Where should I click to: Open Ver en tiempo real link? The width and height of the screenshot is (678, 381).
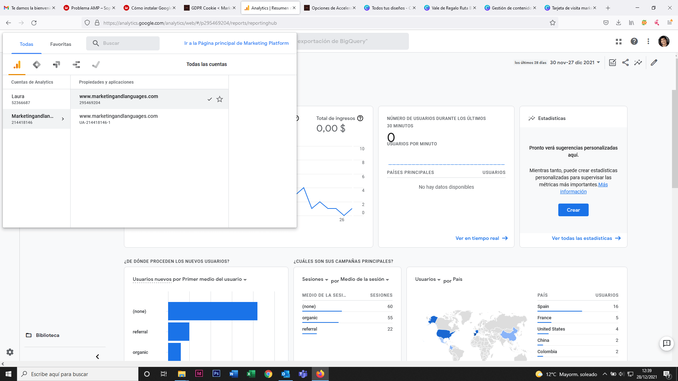pyautogui.click(x=482, y=238)
